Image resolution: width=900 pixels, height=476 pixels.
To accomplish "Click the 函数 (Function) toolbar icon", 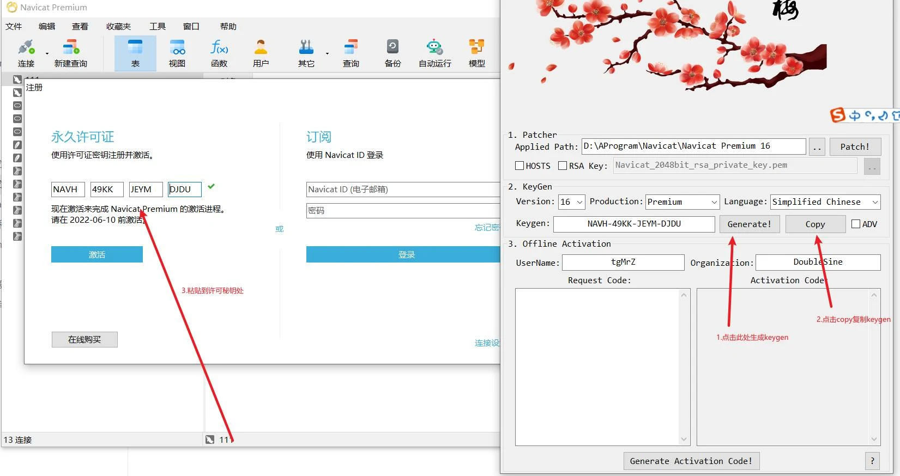I will (x=219, y=53).
